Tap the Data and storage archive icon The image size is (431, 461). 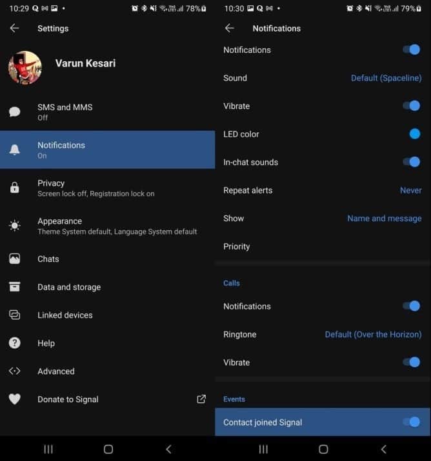[14, 287]
